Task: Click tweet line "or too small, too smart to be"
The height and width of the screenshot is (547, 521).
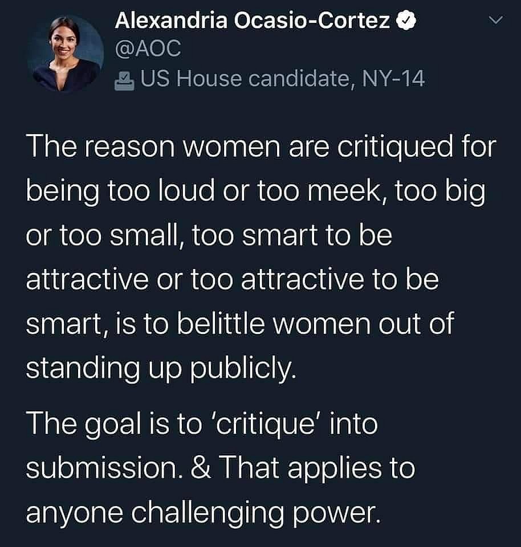Action: pyautogui.click(x=209, y=235)
